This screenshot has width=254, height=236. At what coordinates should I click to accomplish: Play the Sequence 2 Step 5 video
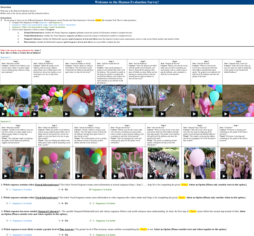151,176
